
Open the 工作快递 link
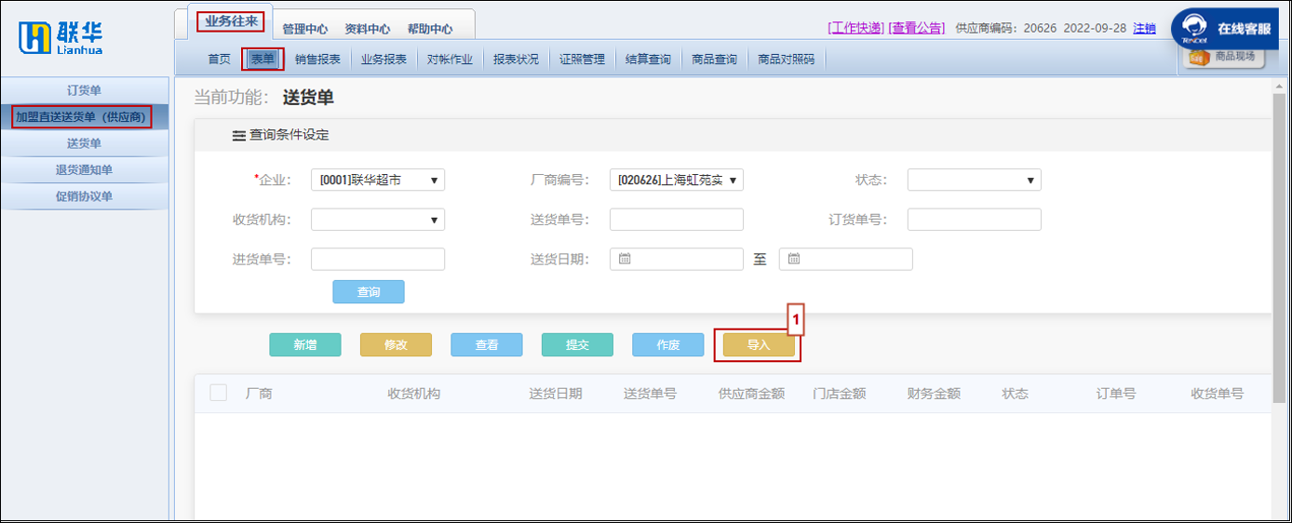click(855, 28)
